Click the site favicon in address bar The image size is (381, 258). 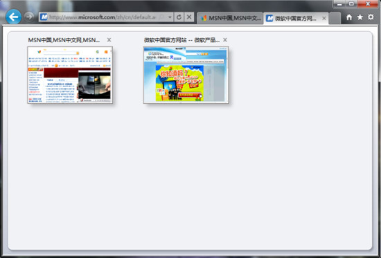[44, 17]
